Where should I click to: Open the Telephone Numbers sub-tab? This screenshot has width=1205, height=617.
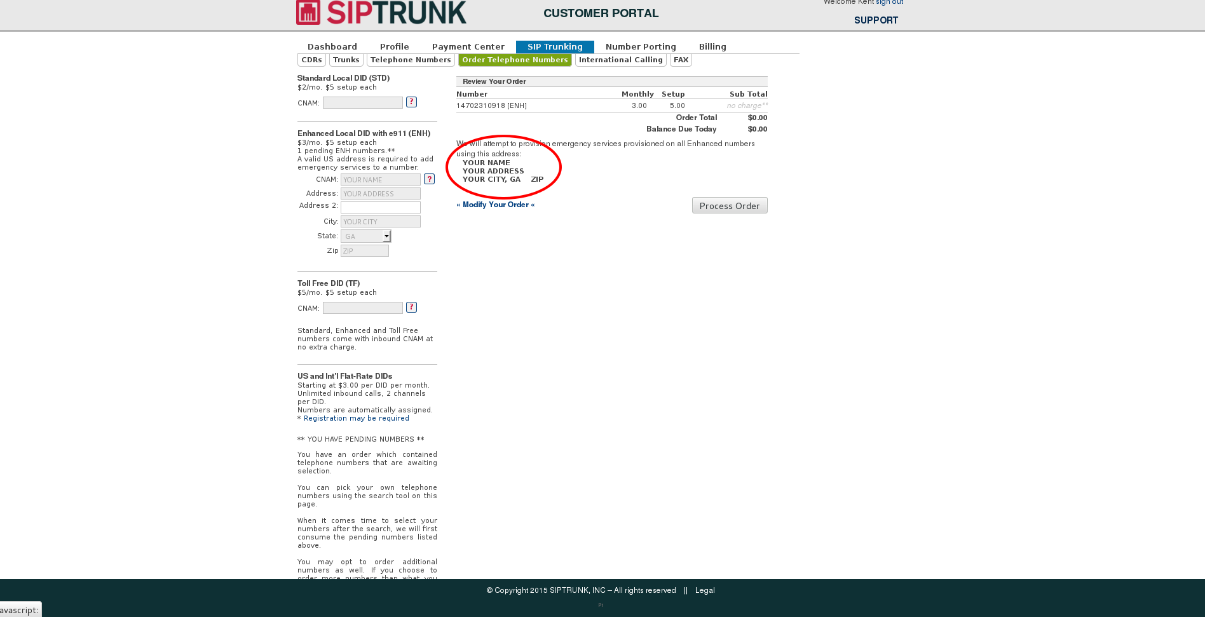(x=411, y=60)
